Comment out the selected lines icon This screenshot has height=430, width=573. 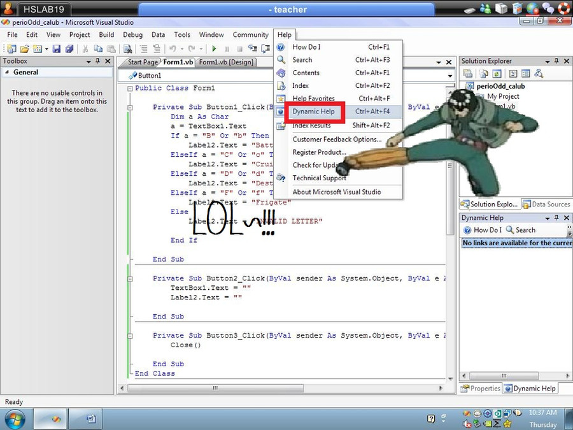144,48
